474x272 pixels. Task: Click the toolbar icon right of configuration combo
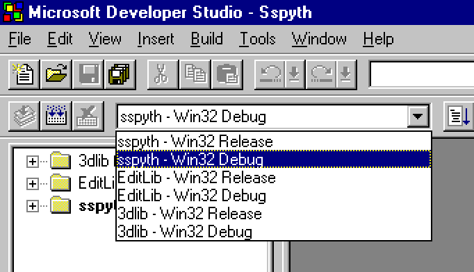tap(459, 117)
